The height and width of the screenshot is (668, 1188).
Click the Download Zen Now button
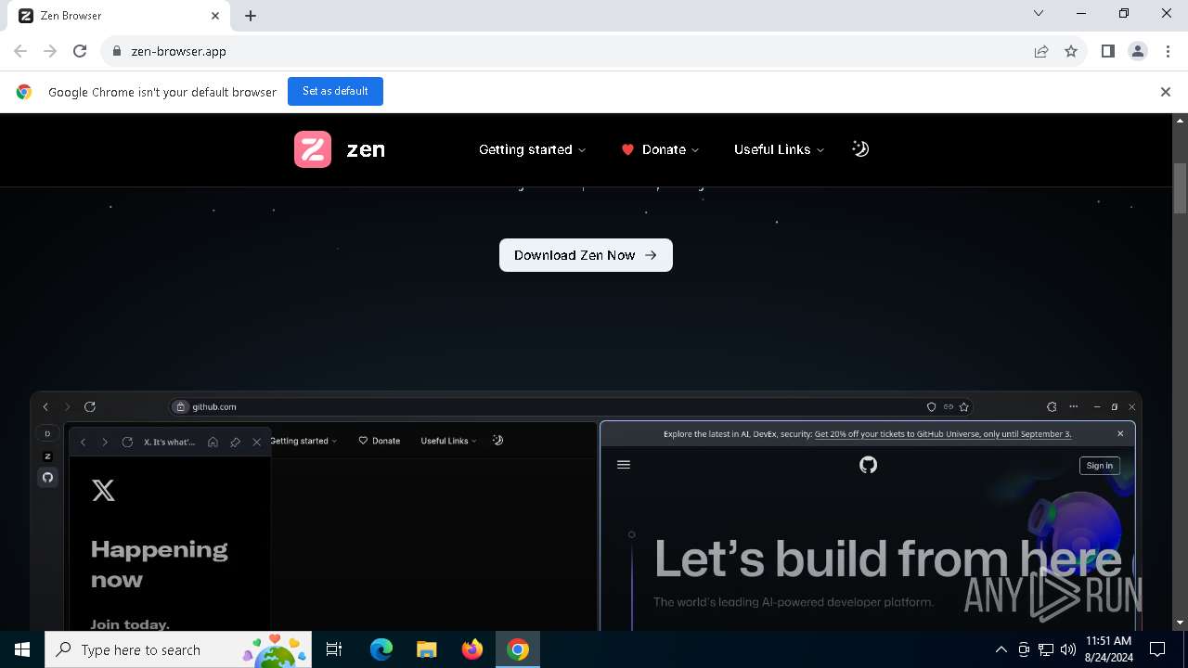tap(586, 255)
